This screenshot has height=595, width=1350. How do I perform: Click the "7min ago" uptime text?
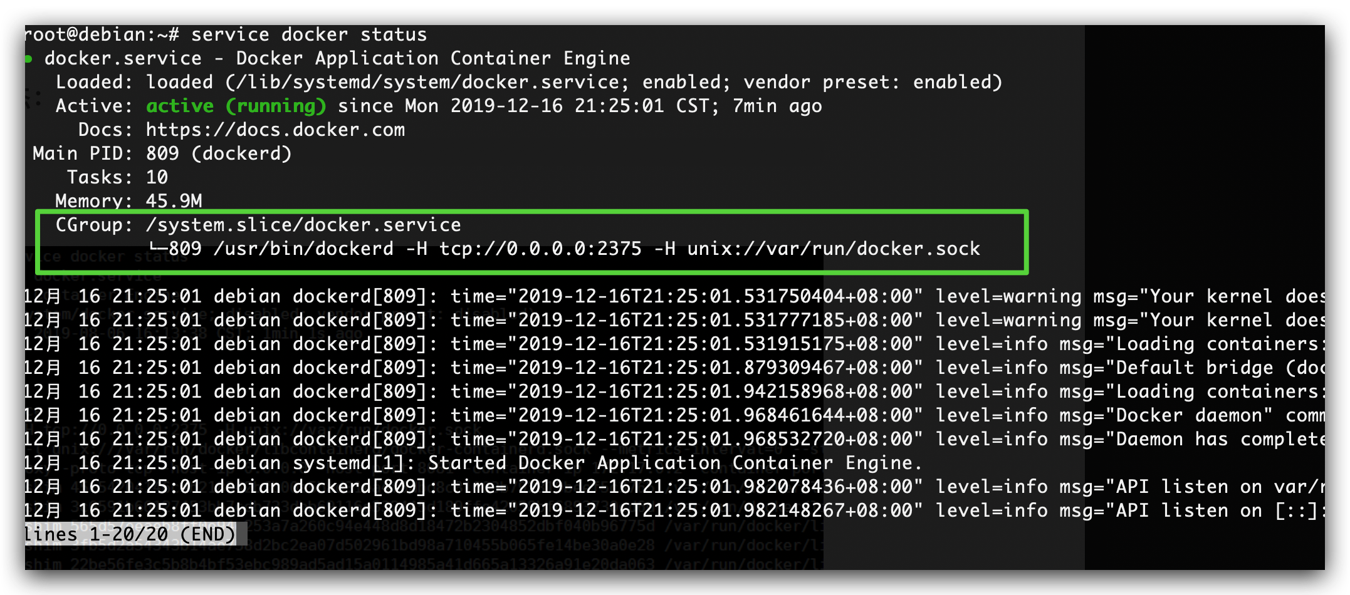pos(777,106)
